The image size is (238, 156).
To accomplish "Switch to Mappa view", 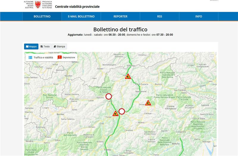I will point(31,47).
